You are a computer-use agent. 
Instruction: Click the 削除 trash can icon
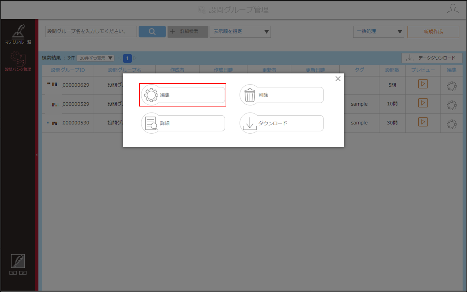click(250, 95)
